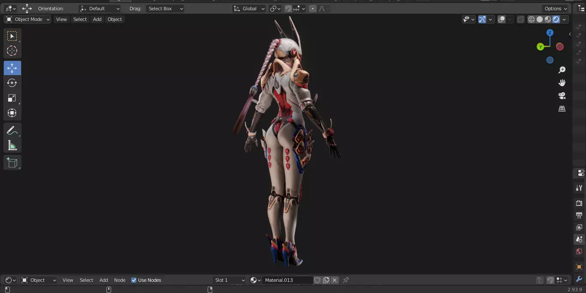The width and height of the screenshot is (586, 293).
Task: Open gizmo options dropdown arrow
Action: click(490, 19)
